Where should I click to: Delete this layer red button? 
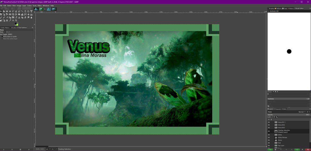tap(308, 149)
